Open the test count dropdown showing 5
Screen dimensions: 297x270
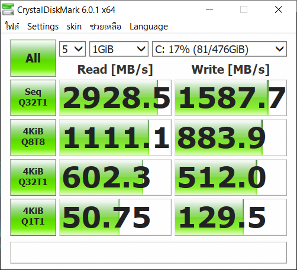(x=72, y=49)
